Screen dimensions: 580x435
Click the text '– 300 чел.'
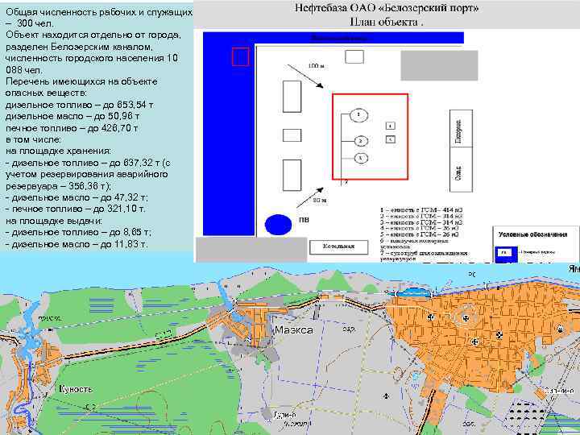tap(30, 23)
